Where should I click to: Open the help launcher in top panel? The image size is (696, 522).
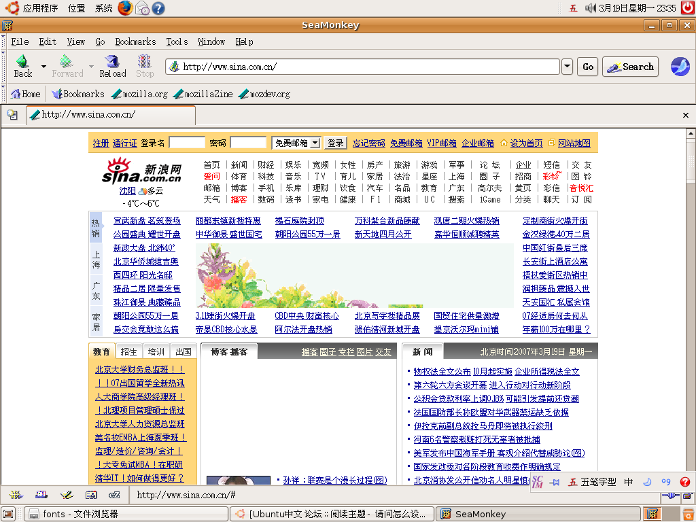pyautogui.click(x=158, y=8)
